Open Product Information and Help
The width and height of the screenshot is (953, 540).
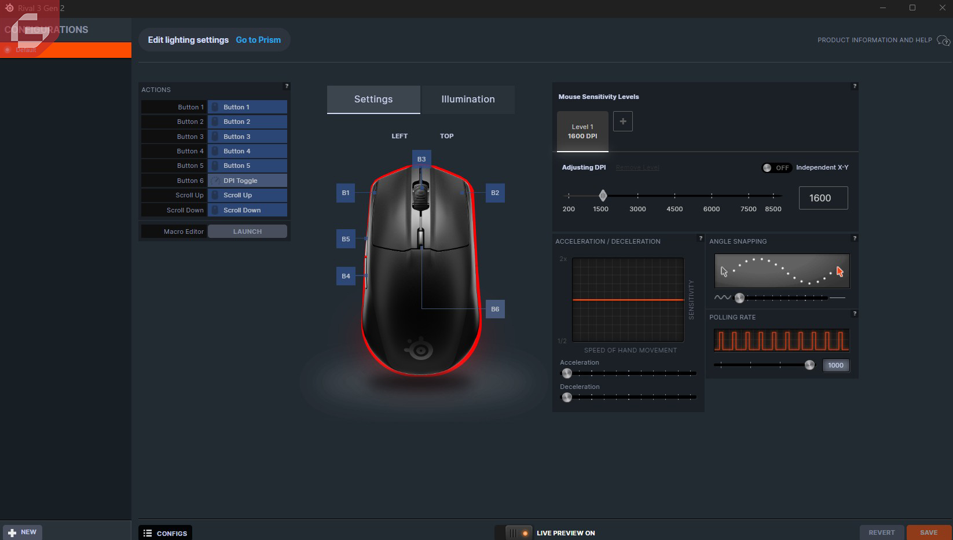click(x=884, y=41)
